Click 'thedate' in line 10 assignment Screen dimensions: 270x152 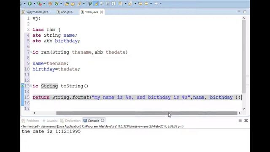[x=67, y=69]
